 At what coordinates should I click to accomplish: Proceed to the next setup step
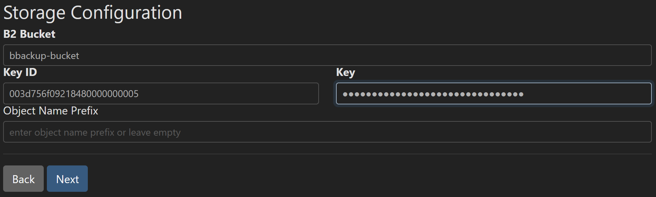tap(67, 179)
